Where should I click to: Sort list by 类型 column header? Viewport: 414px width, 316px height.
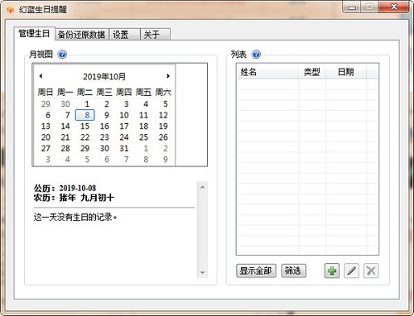coord(312,72)
